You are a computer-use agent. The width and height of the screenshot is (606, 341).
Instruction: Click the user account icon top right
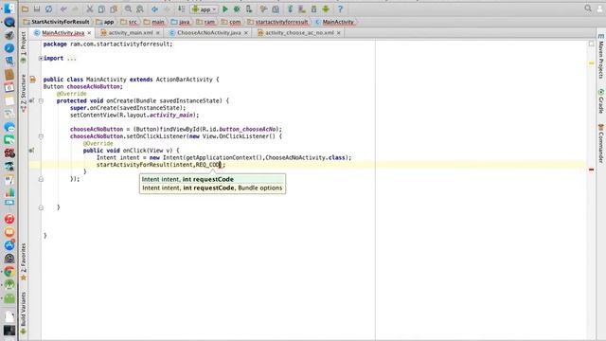point(600,9)
